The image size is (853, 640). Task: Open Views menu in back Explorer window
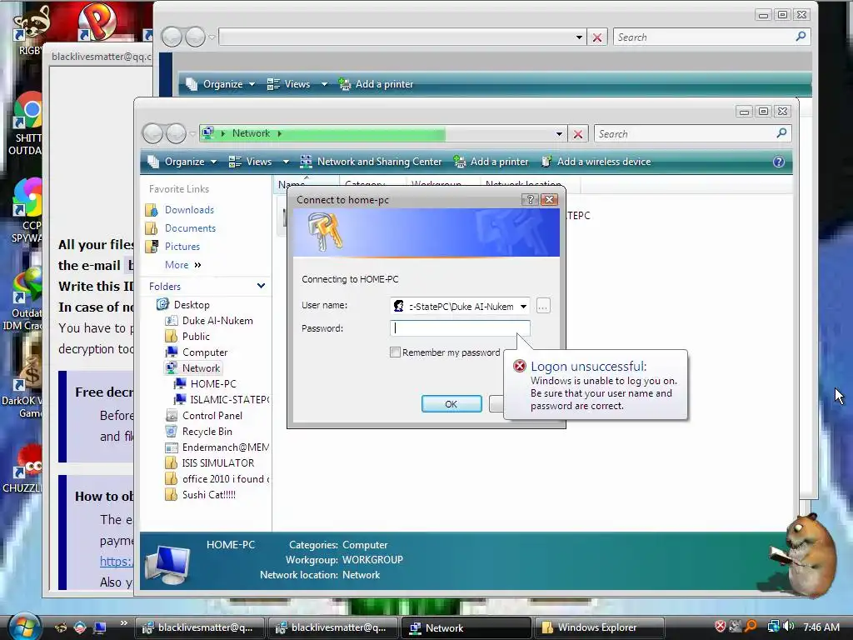coord(291,84)
